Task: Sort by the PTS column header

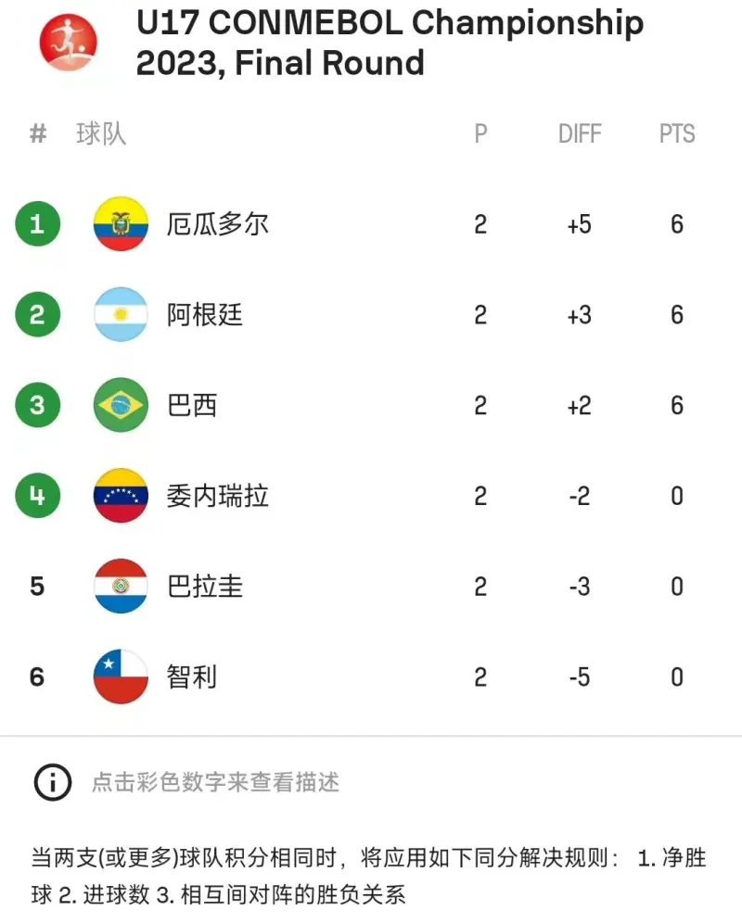Action: click(677, 133)
